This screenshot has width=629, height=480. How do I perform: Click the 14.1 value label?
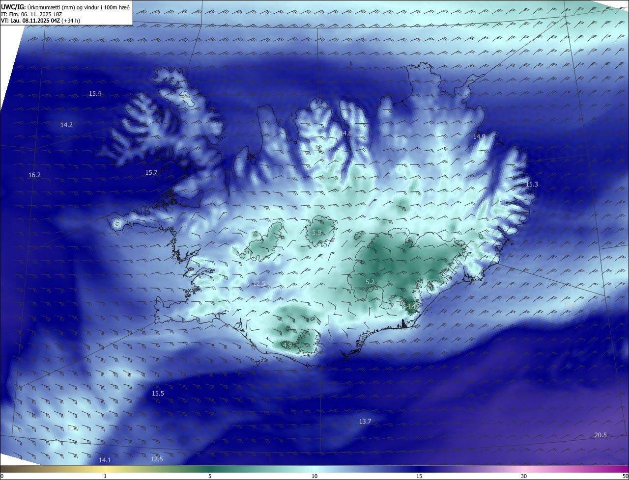pos(105,460)
